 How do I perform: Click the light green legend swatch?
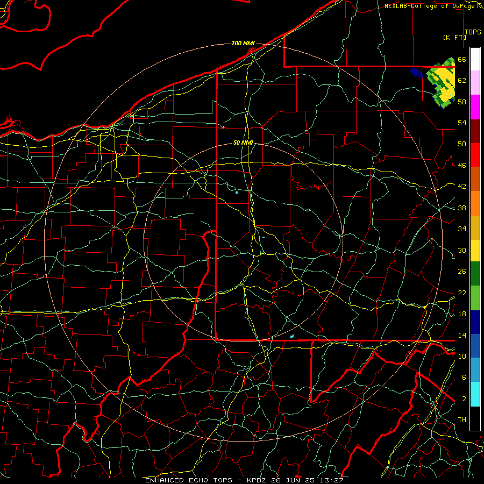[x=475, y=298]
